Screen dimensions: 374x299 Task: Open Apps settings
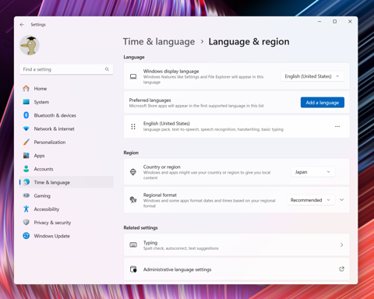[x=66, y=156]
